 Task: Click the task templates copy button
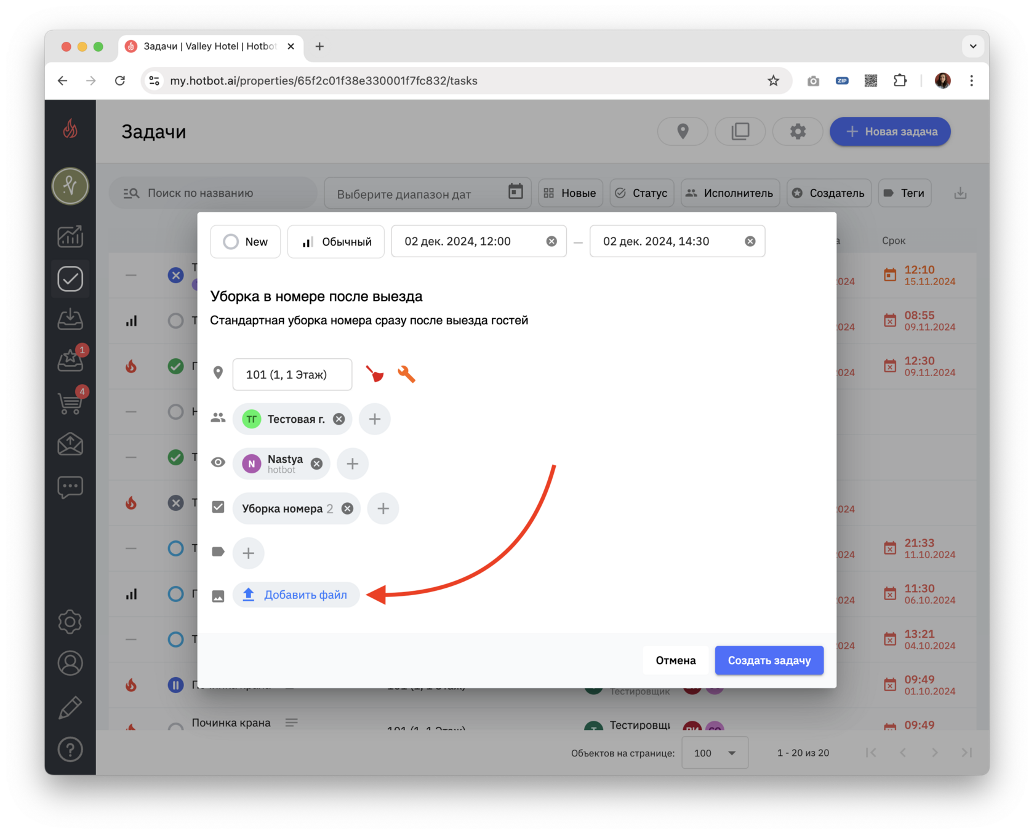tap(740, 132)
